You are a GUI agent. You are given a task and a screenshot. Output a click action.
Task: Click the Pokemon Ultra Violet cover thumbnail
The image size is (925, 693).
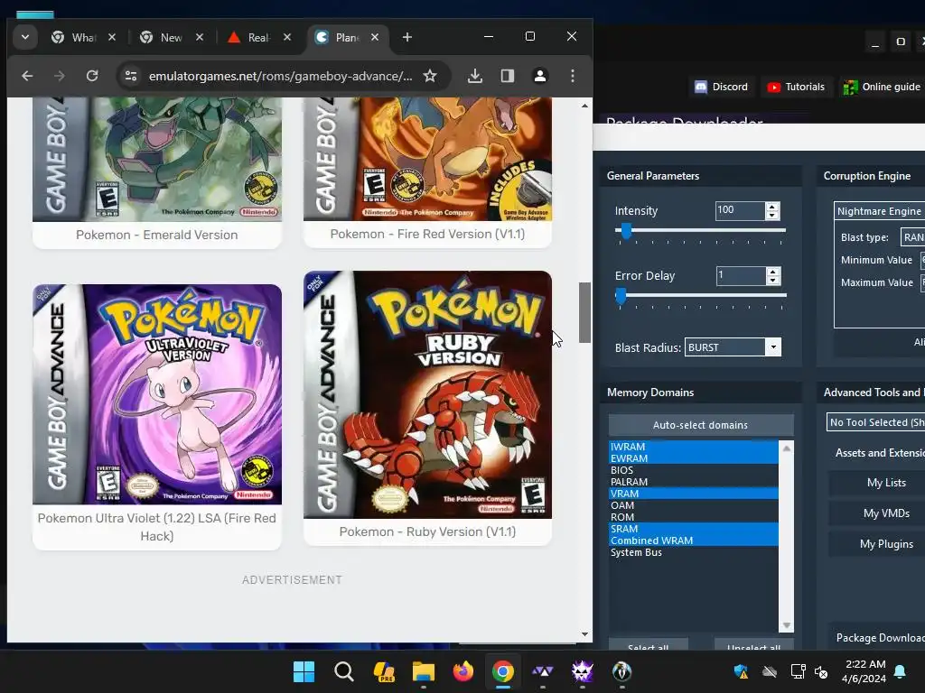click(x=157, y=394)
